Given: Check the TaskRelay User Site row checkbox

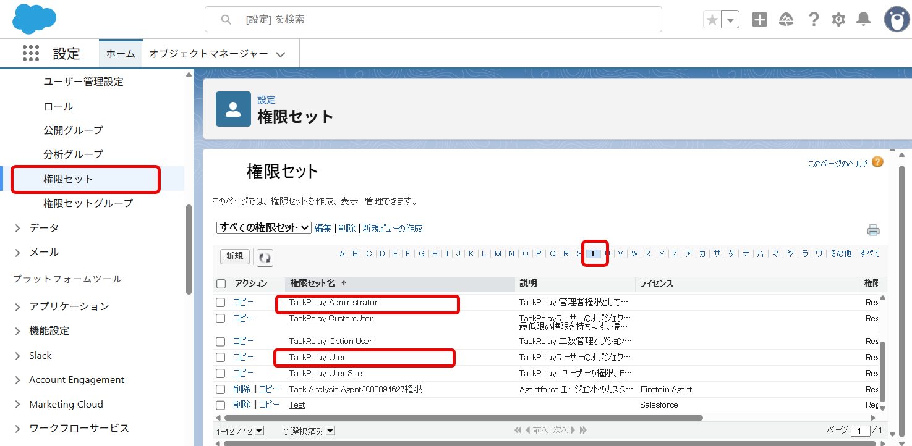Looking at the screenshot, I should click(221, 374).
